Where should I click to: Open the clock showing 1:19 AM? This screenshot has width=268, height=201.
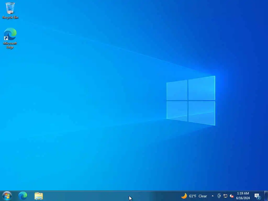243,193
